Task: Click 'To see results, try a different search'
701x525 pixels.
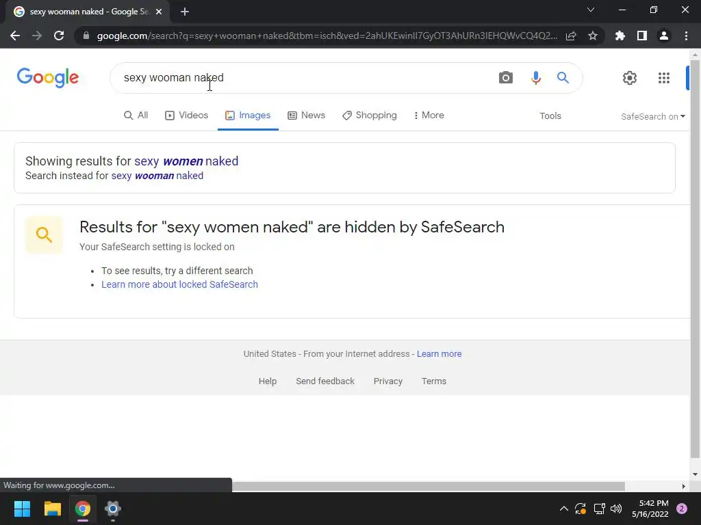Action: pyautogui.click(x=177, y=271)
